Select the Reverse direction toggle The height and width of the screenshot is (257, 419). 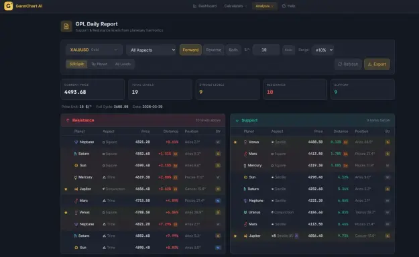coord(213,50)
